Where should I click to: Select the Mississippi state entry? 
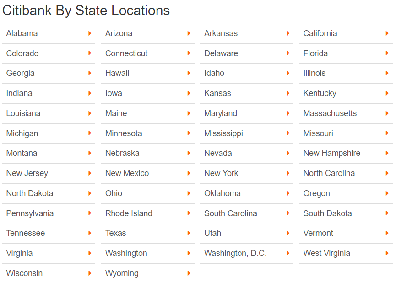(223, 133)
